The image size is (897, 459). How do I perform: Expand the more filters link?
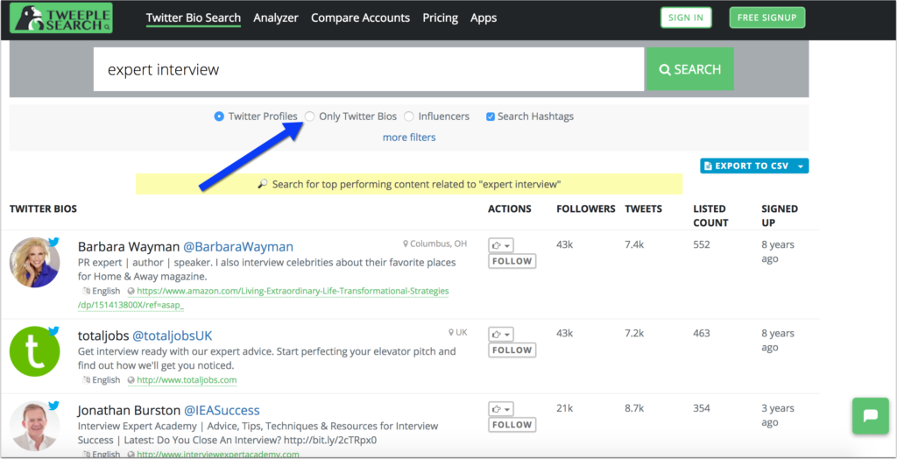pos(409,138)
